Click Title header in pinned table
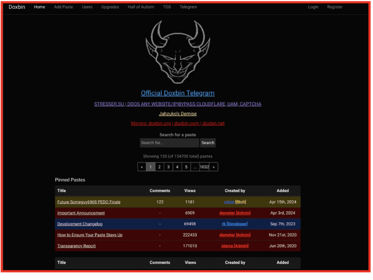Screen dimensions: 373x280 (x=62, y=191)
